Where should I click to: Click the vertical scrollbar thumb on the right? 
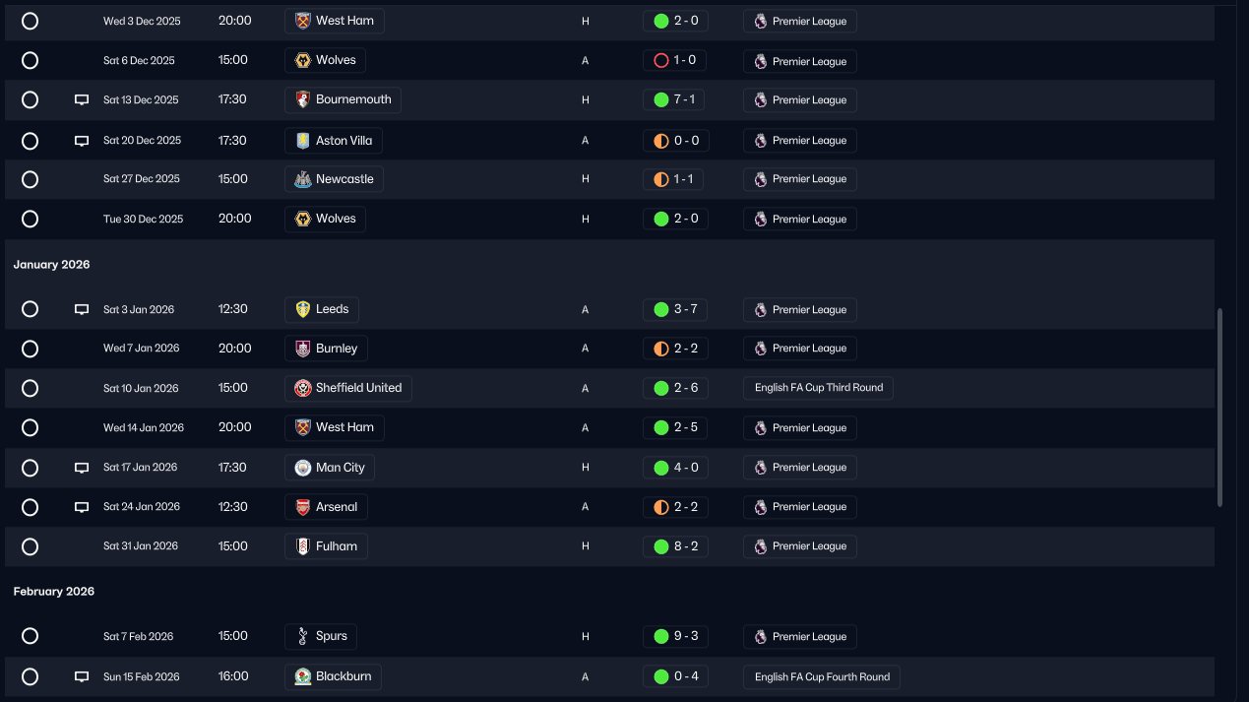click(x=1220, y=408)
